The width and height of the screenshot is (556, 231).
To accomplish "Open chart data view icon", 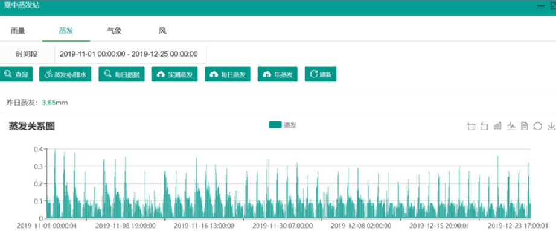I will [525, 126].
